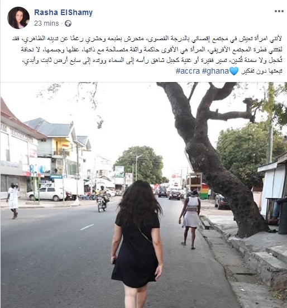
Task: Open the #ghana hashtag
Action: coord(216,71)
